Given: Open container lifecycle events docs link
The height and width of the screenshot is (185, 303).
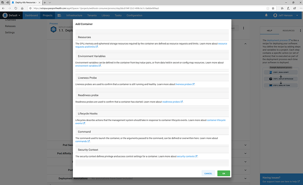Looking at the screenshot, I should pos(216,120).
